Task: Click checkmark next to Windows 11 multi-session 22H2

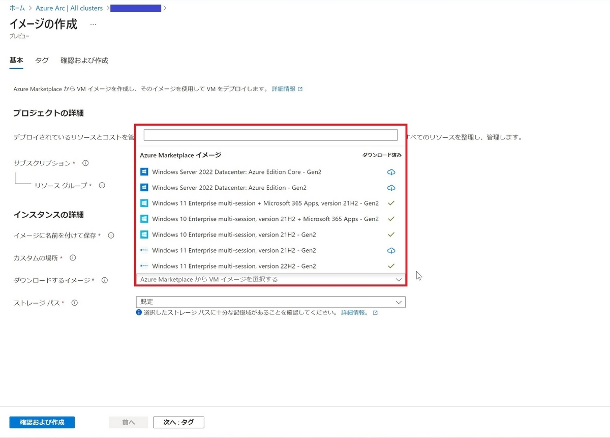Action: click(x=391, y=266)
